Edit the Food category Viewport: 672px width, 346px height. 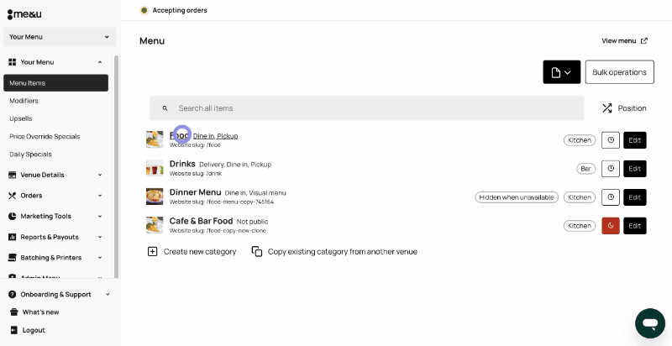pyautogui.click(x=635, y=140)
